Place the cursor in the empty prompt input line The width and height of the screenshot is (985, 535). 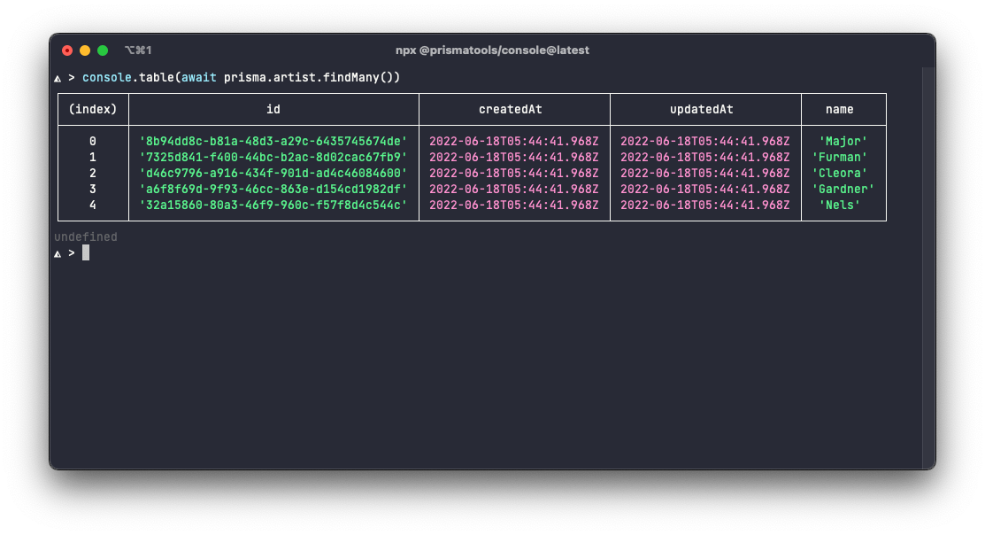(x=86, y=252)
